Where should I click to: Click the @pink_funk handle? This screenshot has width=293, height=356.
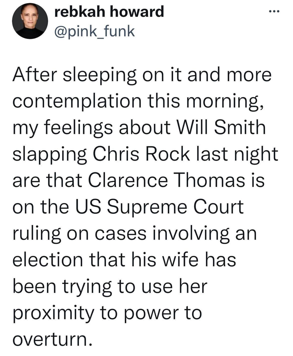coord(94,31)
